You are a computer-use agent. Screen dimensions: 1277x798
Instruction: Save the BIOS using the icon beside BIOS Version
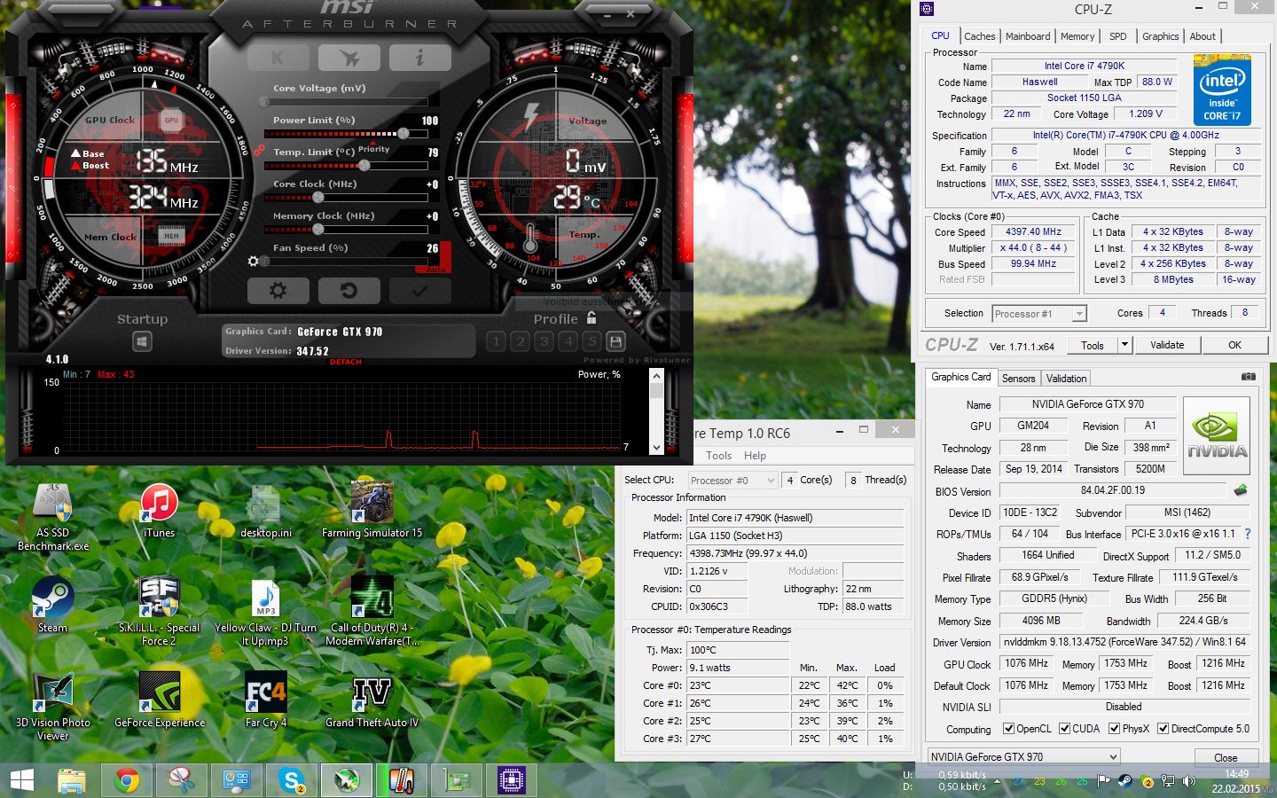pos(1241,489)
